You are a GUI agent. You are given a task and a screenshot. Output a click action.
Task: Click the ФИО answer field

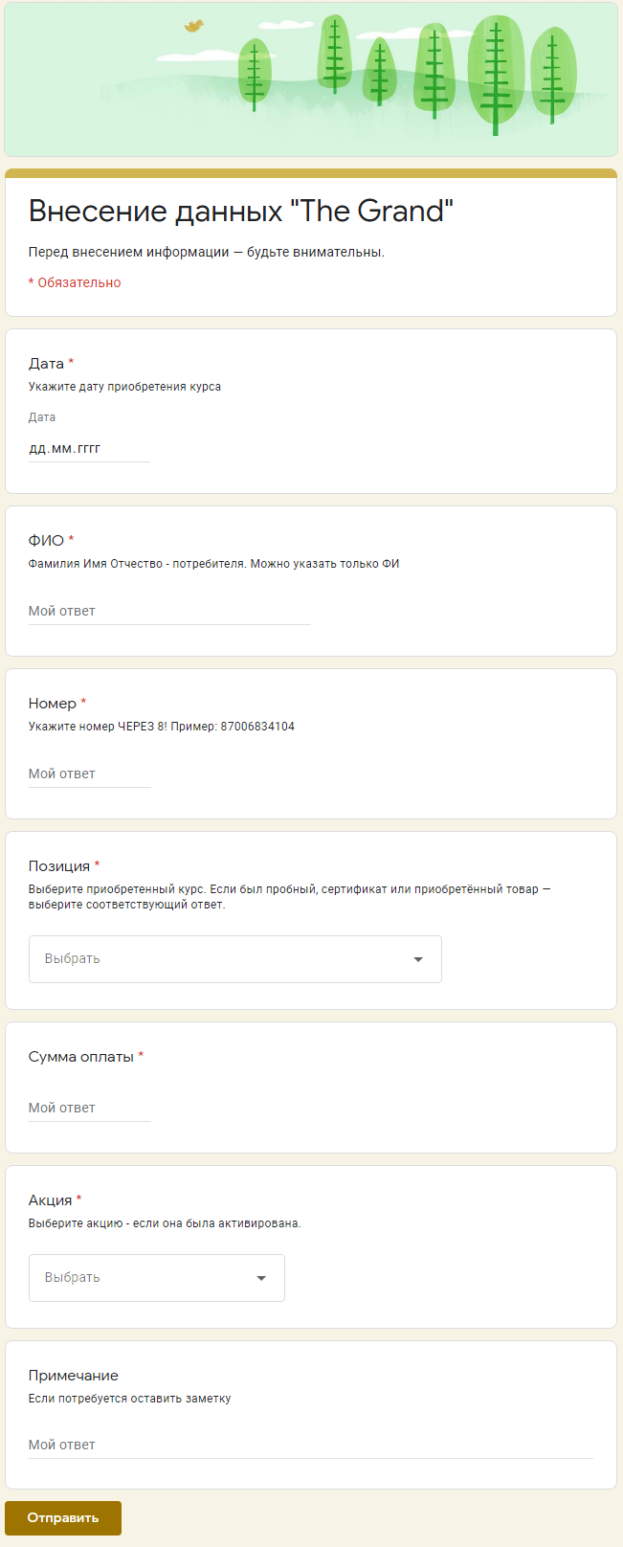click(169, 611)
